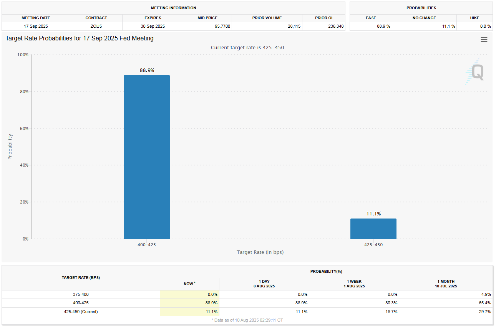Click the 425-450 target rate bar
The width and height of the screenshot is (496, 327).
click(373, 229)
